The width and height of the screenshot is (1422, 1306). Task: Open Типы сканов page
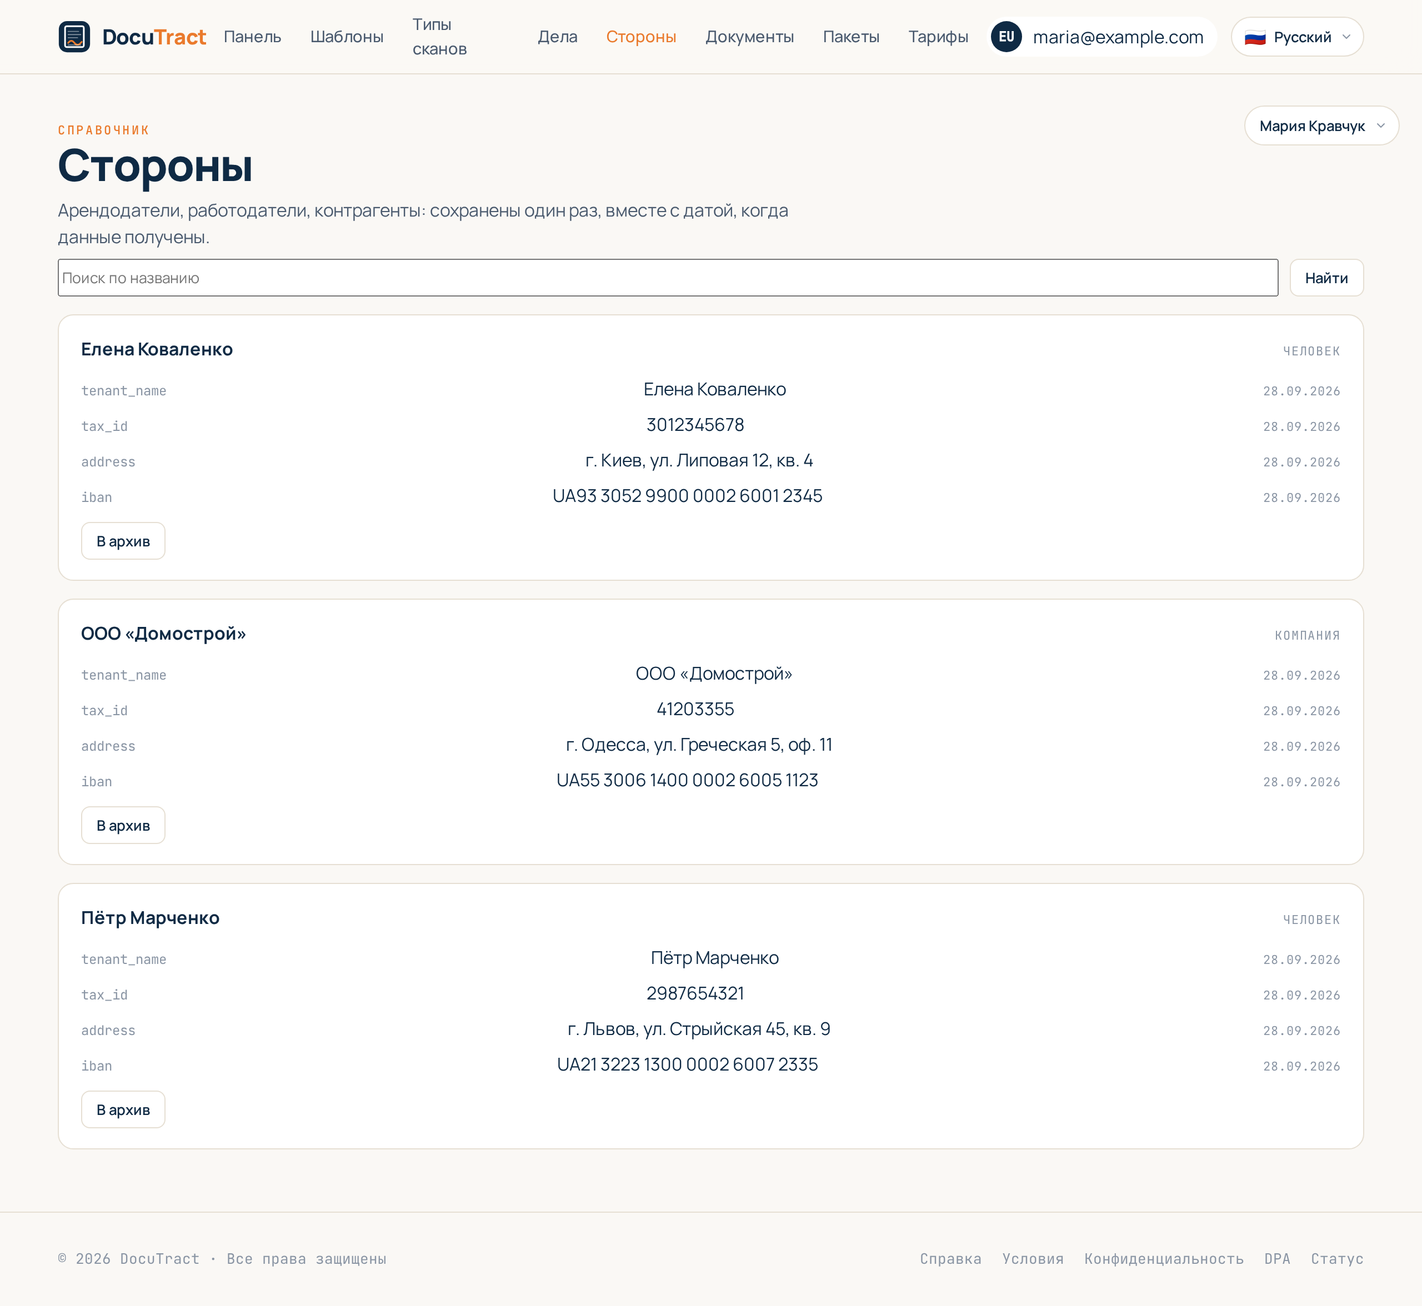point(439,37)
